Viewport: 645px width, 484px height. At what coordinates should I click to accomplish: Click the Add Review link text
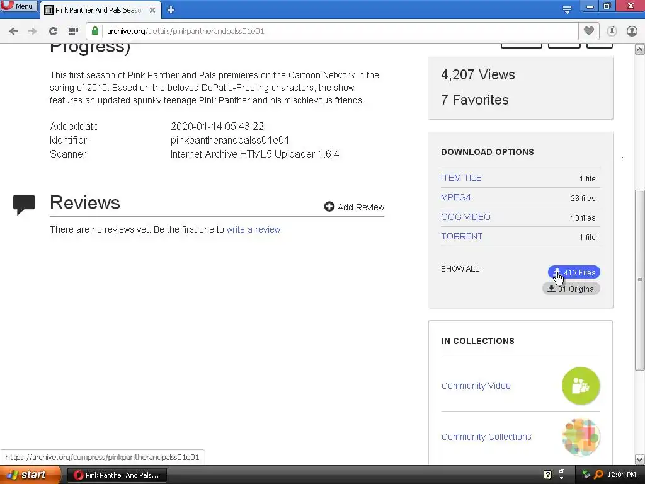click(361, 207)
